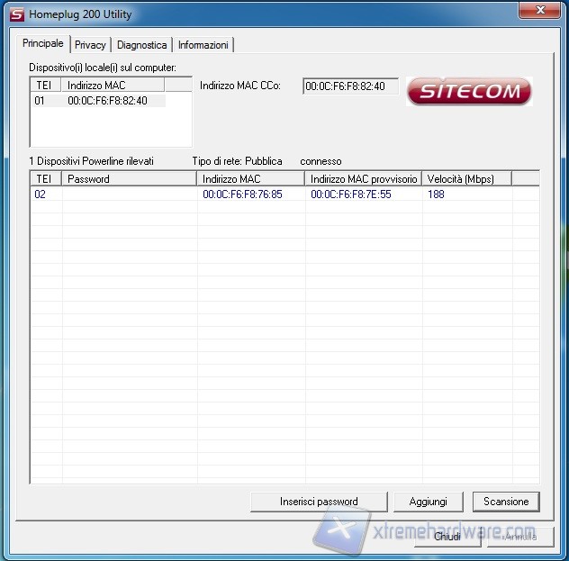Click the Indirizzo MAC header in devices table
Screen dimensions: 569x561
tap(250, 179)
